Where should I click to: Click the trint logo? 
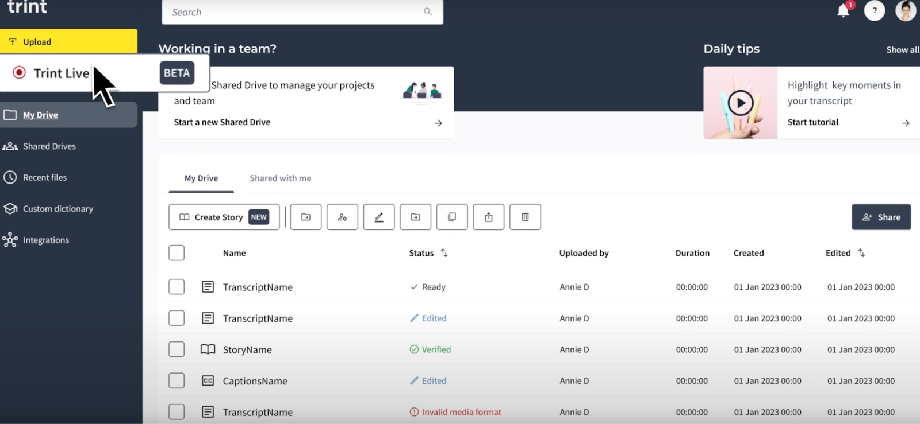pyautogui.click(x=27, y=7)
